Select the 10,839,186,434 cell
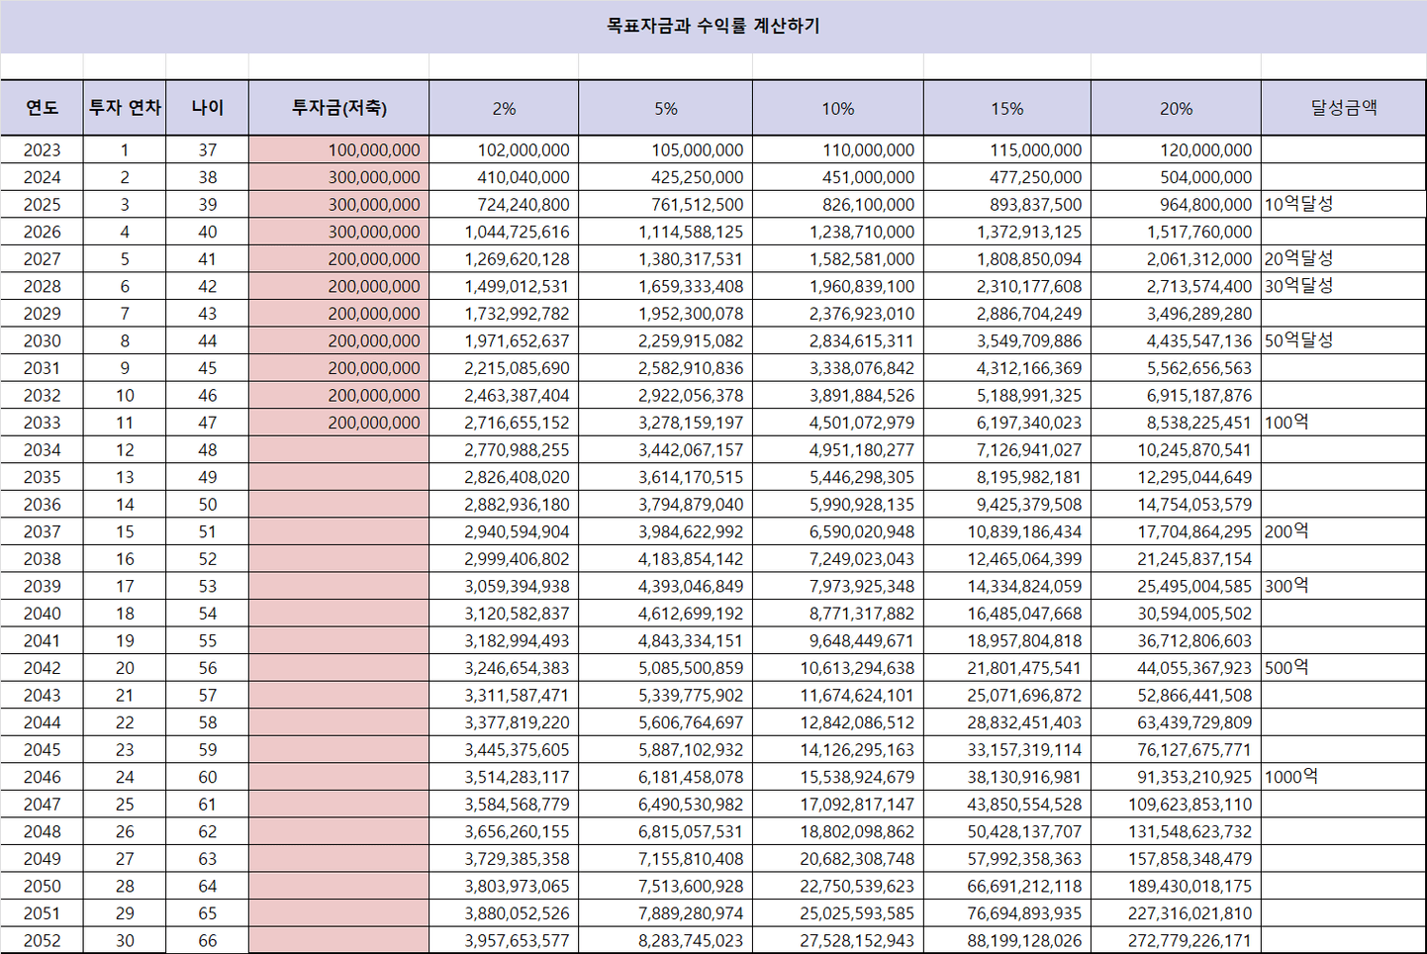 click(1007, 531)
